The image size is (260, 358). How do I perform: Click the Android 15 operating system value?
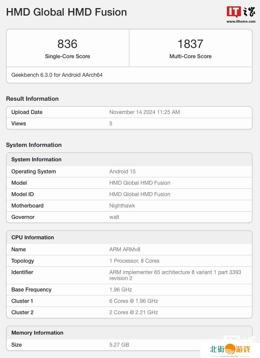click(123, 172)
